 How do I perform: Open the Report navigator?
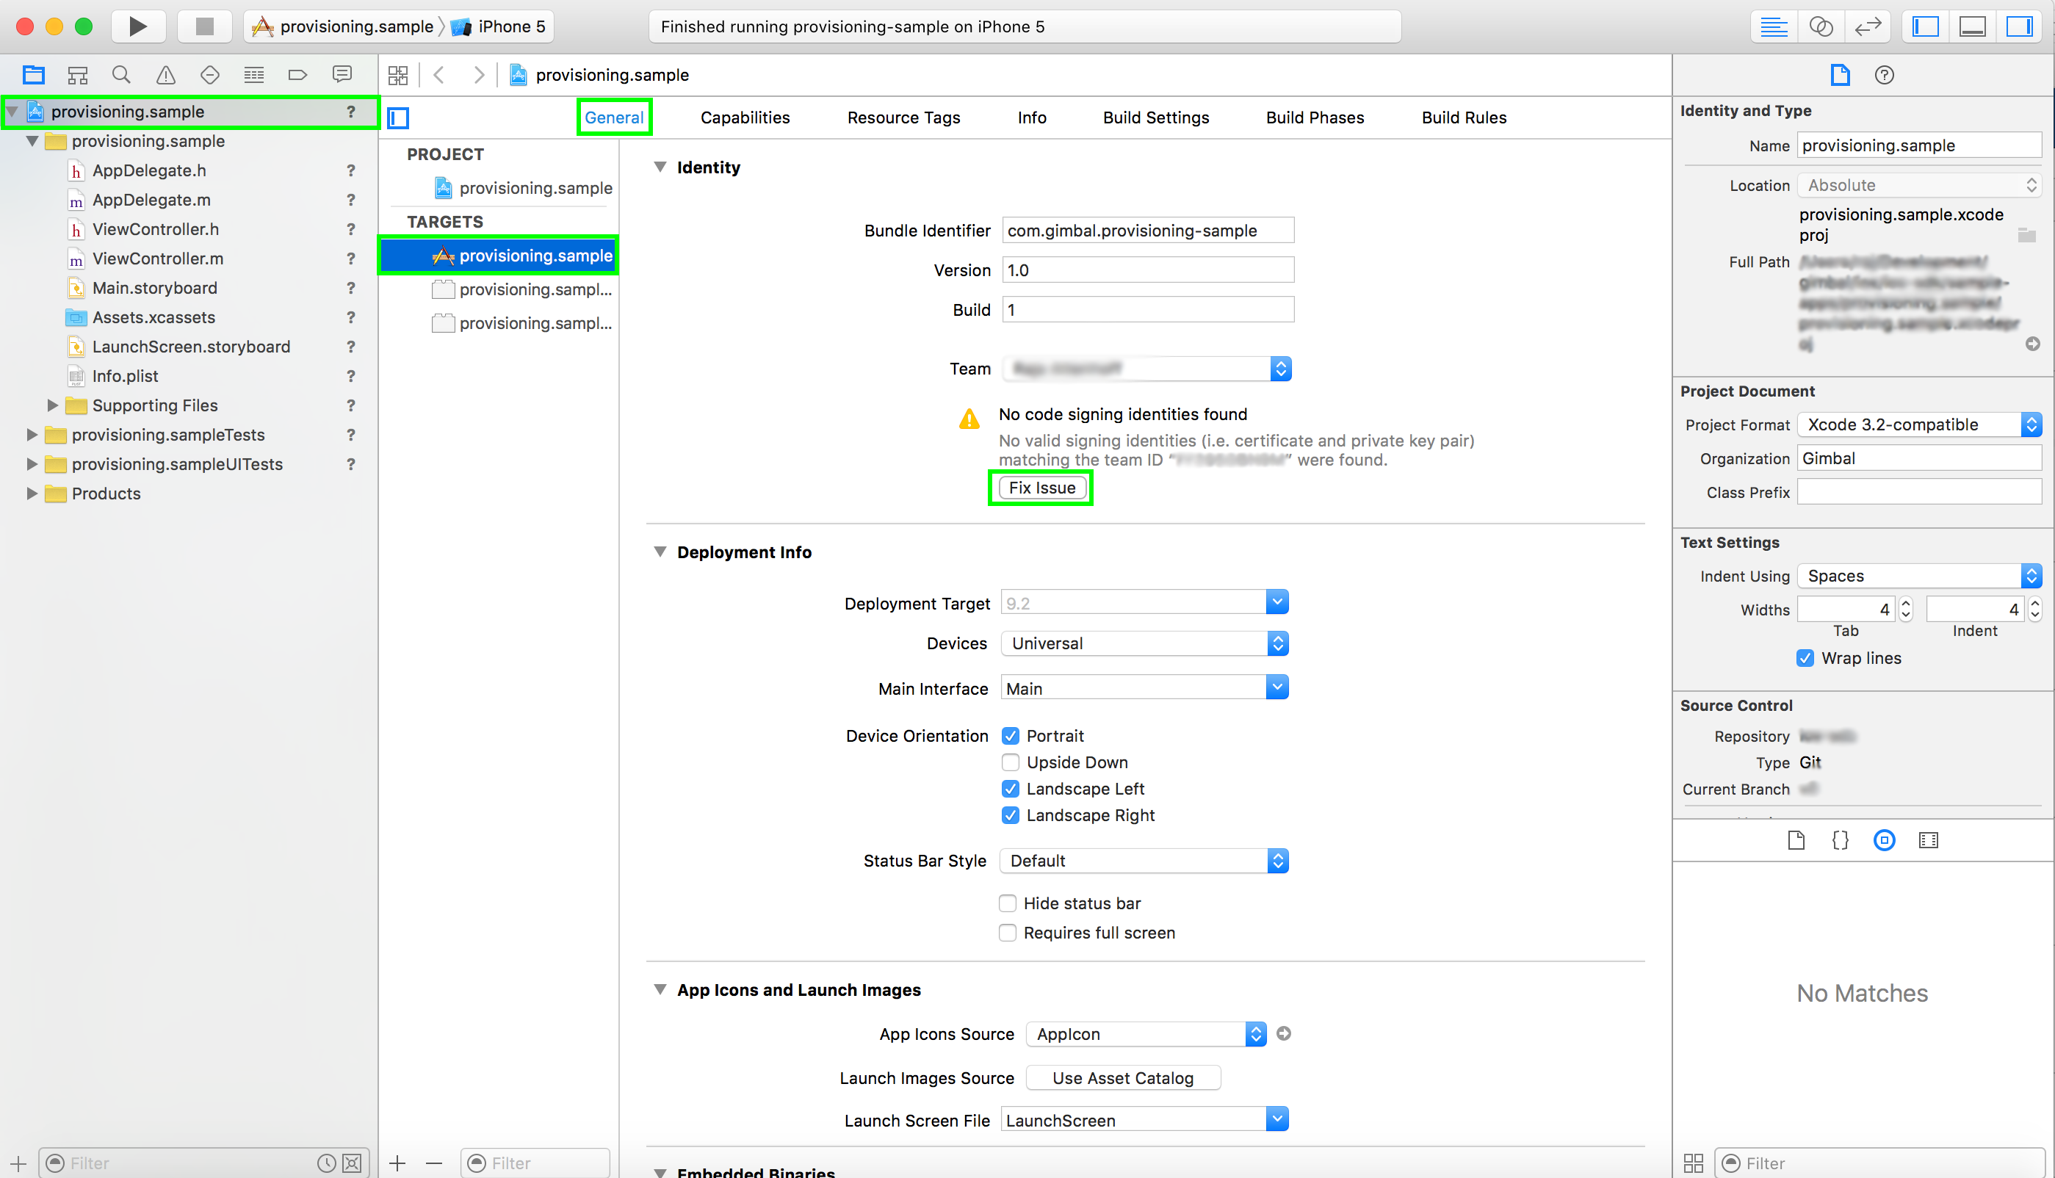342,75
